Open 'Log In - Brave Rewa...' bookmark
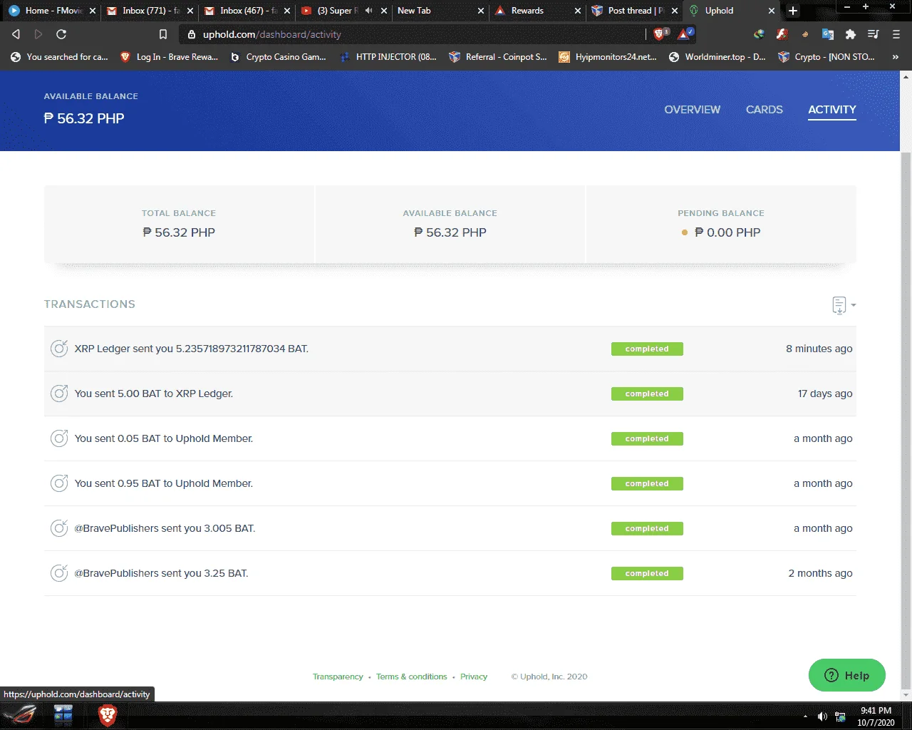912x730 pixels. click(169, 57)
